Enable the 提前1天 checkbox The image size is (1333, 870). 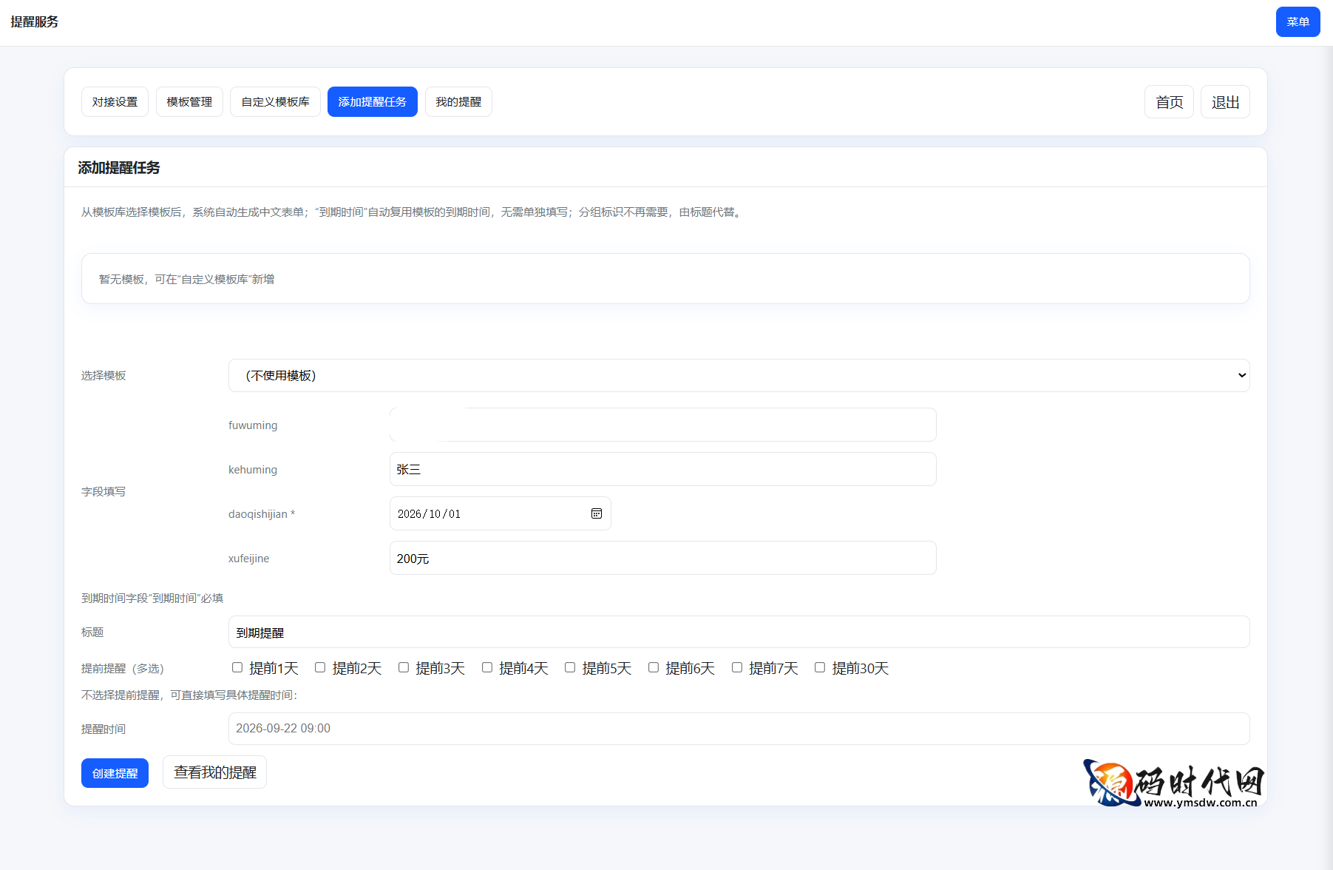(237, 667)
